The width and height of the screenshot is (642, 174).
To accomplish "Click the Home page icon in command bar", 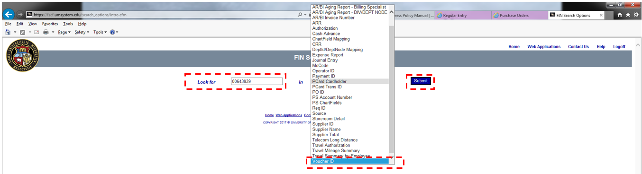I will [x=8, y=32].
